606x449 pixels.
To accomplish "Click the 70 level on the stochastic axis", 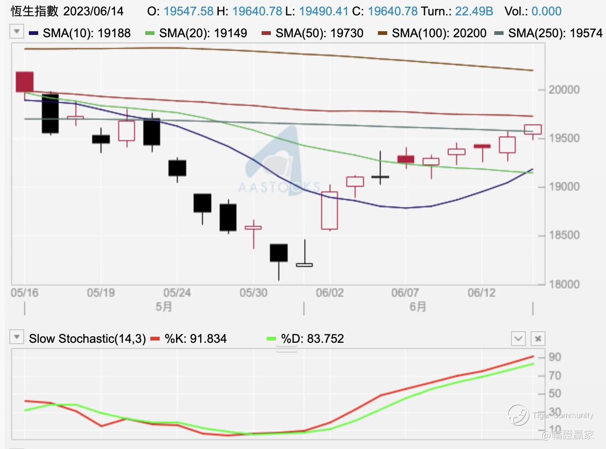I will click(555, 375).
